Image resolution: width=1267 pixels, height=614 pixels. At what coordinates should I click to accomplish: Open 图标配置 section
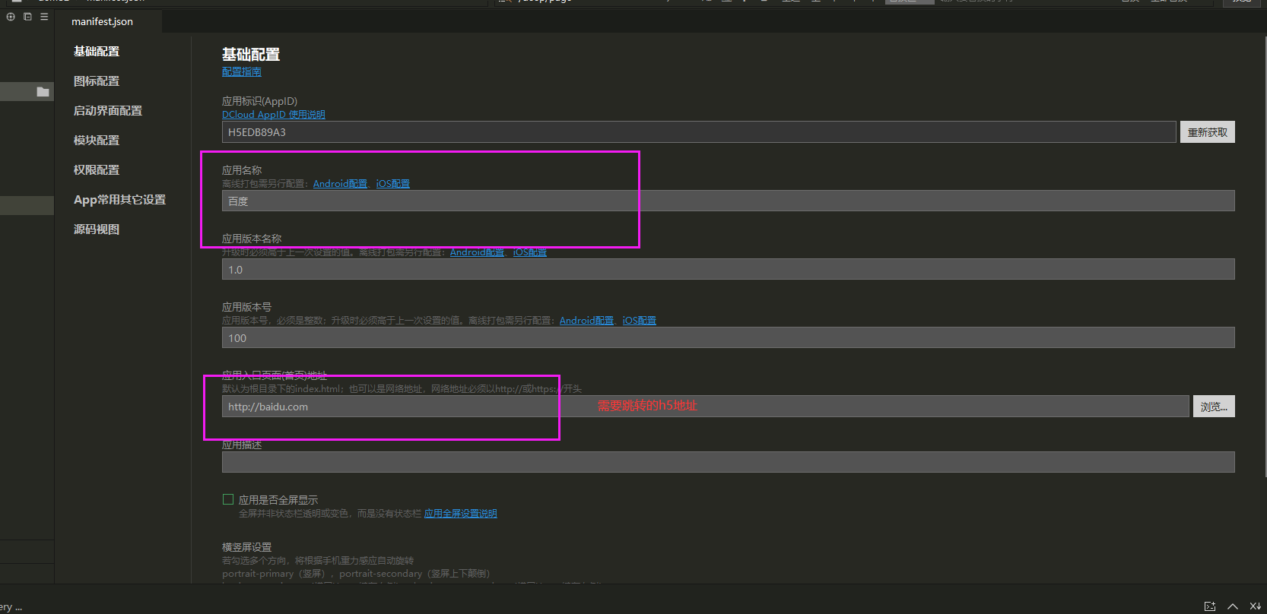coord(97,81)
